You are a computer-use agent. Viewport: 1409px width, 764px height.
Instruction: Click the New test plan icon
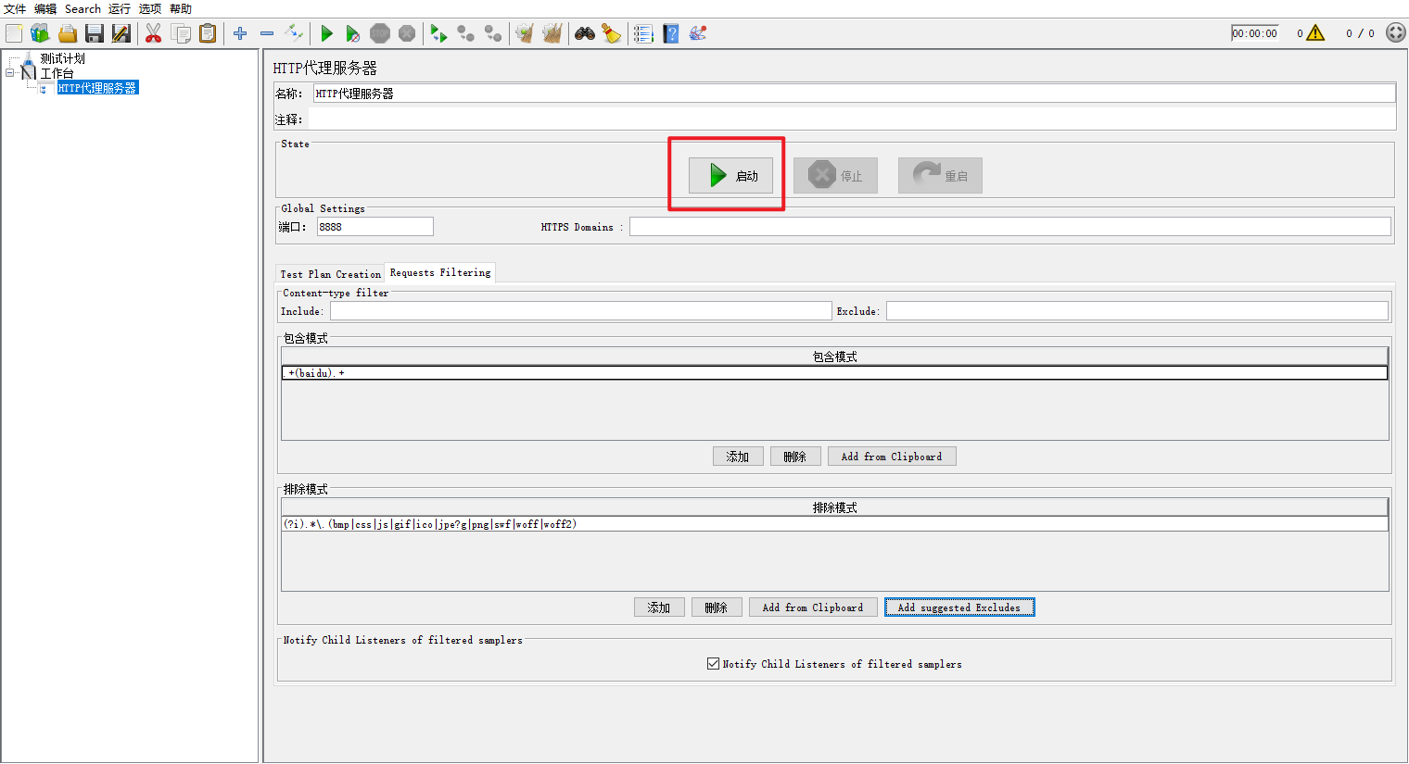(x=14, y=33)
